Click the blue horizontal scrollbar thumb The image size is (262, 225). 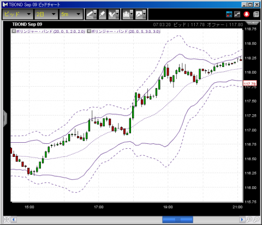(177, 220)
